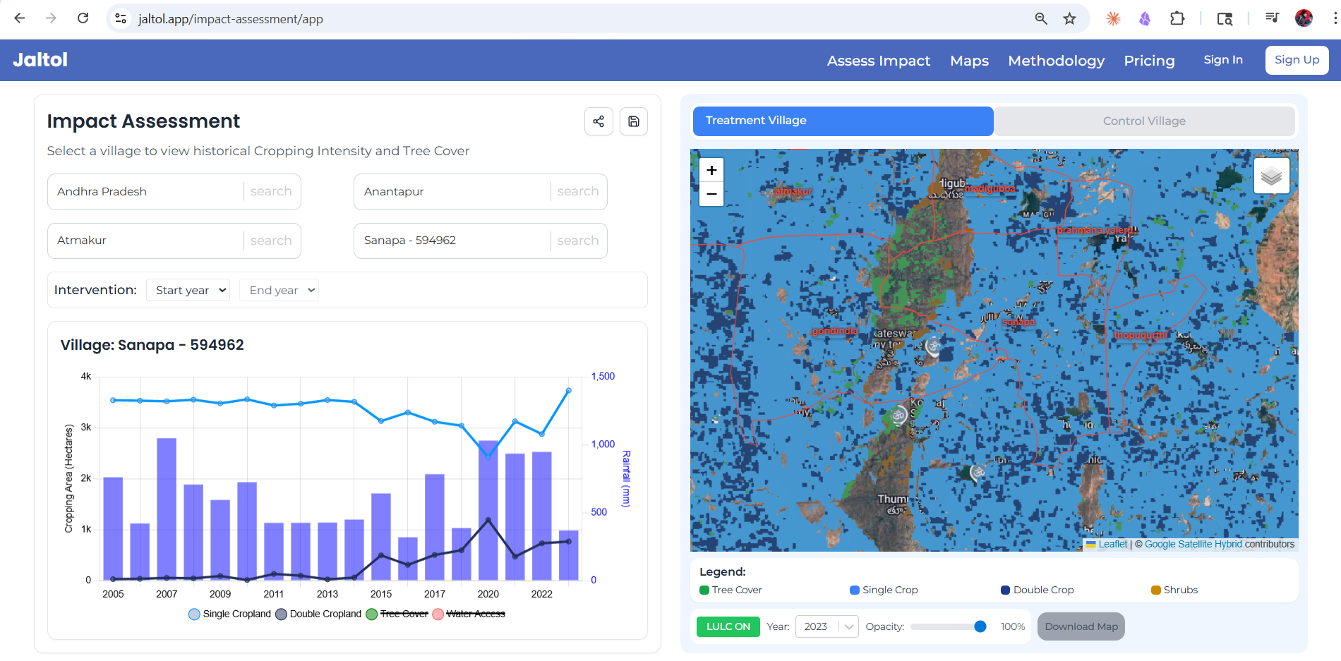Reload the browser page
The height and width of the screenshot is (661, 1341).
pos(83,18)
